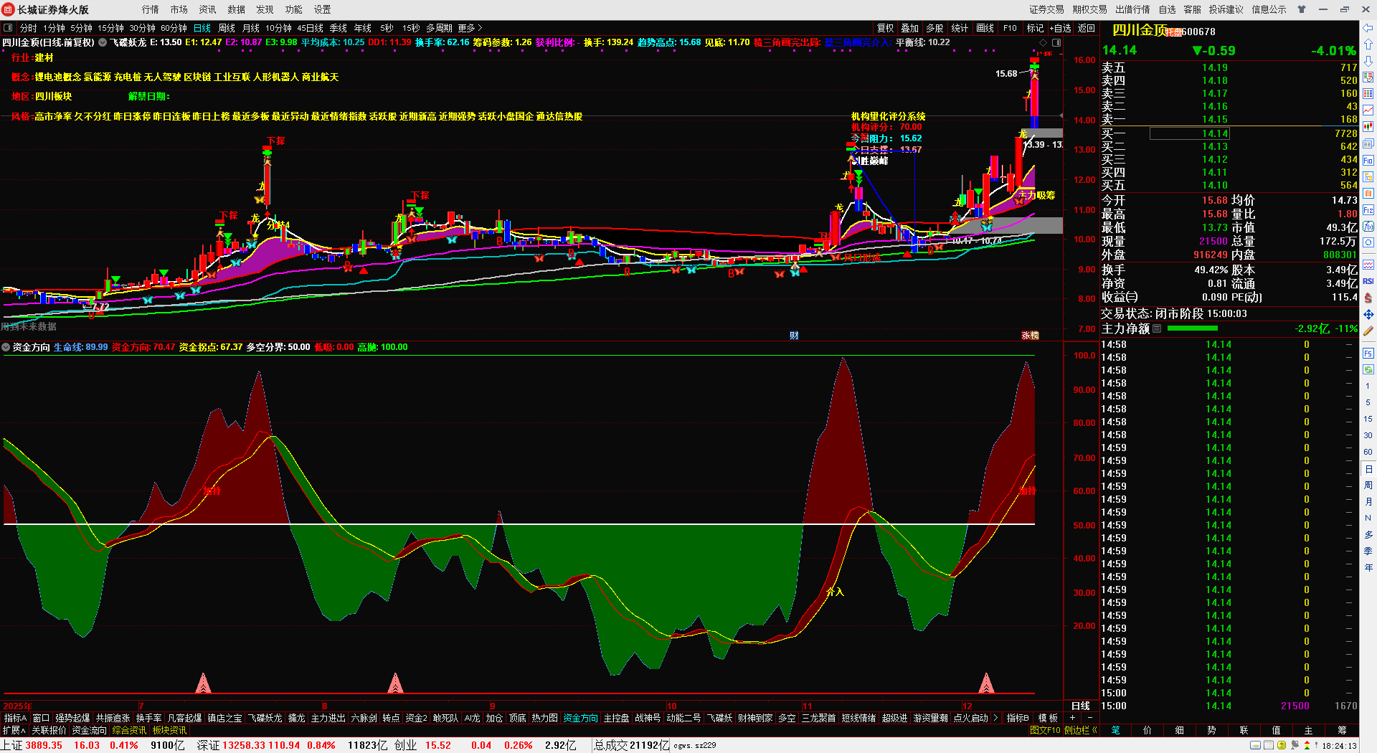
Task: Open the 功能 menu
Action: 294,9
